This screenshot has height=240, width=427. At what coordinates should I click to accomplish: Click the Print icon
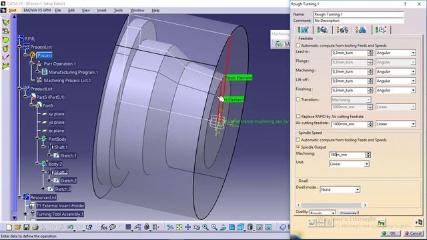click(x=35, y=227)
